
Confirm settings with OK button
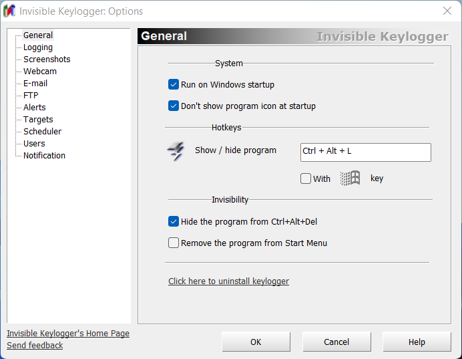coord(256,342)
